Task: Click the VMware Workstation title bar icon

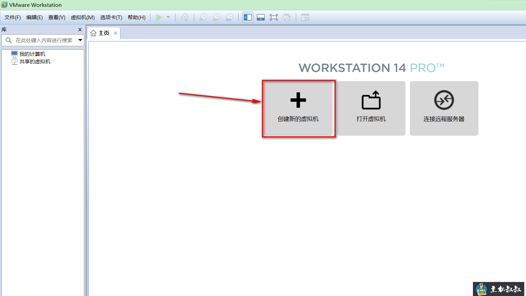Action: [4, 5]
